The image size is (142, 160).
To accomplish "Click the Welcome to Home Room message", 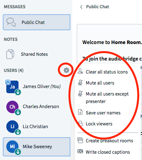I will point(112,42).
